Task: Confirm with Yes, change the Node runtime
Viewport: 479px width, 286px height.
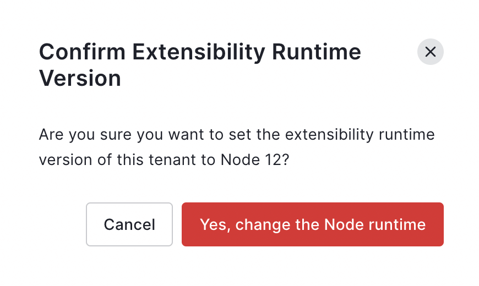Action: click(313, 224)
